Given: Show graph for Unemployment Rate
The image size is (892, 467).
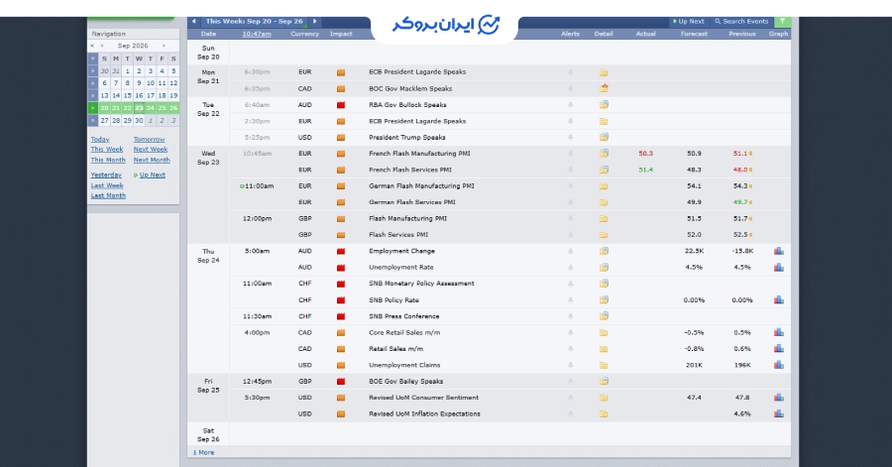Looking at the screenshot, I should (x=779, y=268).
